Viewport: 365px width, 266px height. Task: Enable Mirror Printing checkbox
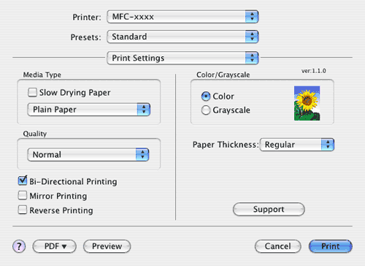pos(23,195)
